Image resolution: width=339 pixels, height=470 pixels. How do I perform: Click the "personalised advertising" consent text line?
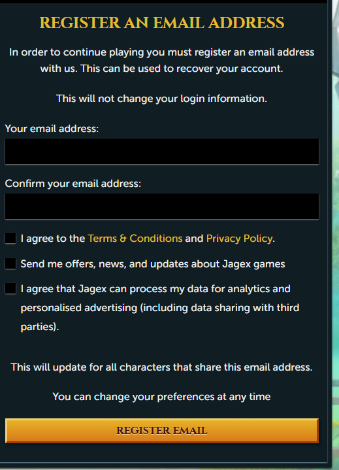tap(160, 308)
